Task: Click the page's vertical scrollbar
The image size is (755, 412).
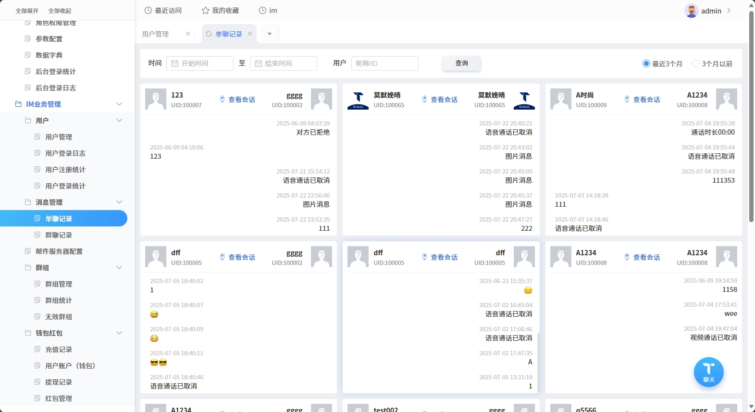Action: (751, 115)
